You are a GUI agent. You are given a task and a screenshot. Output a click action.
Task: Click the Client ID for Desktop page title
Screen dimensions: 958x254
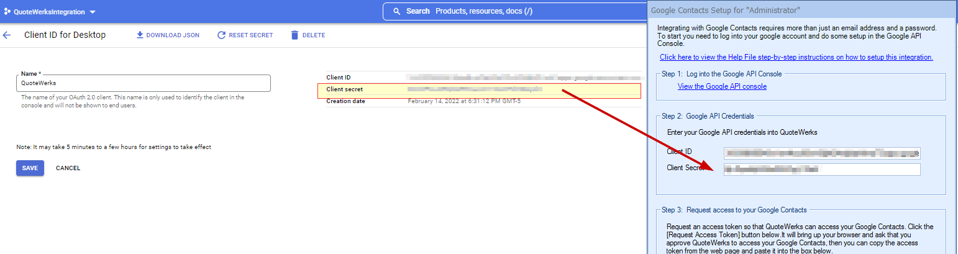click(x=65, y=35)
